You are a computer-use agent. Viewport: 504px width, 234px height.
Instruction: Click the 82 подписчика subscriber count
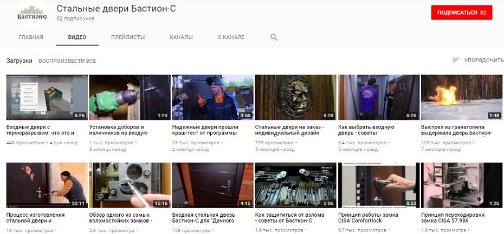pos(75,18)
